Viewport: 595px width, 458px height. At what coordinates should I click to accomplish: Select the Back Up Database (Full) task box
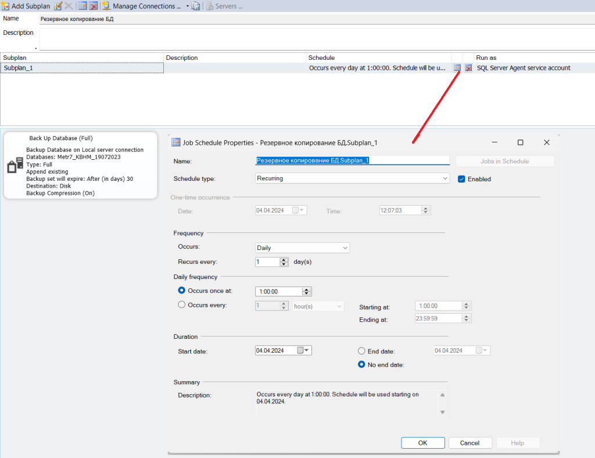tap(80, 166)
